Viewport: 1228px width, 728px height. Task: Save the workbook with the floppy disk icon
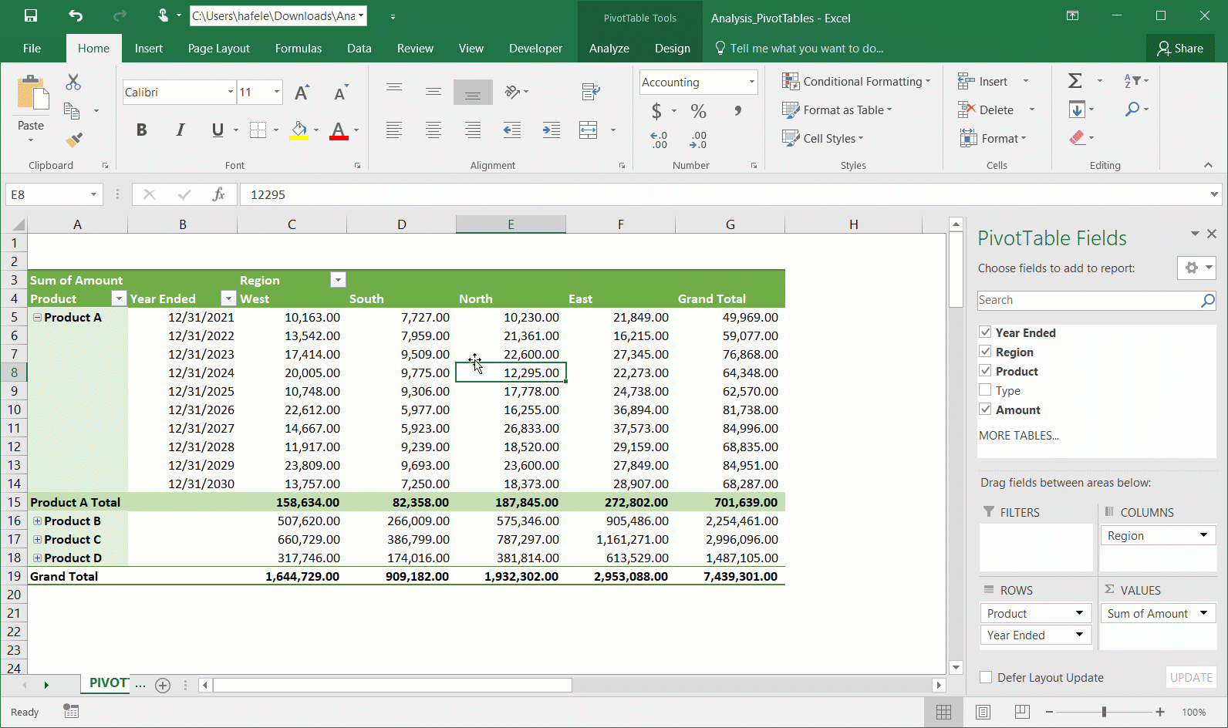point(31,15)
